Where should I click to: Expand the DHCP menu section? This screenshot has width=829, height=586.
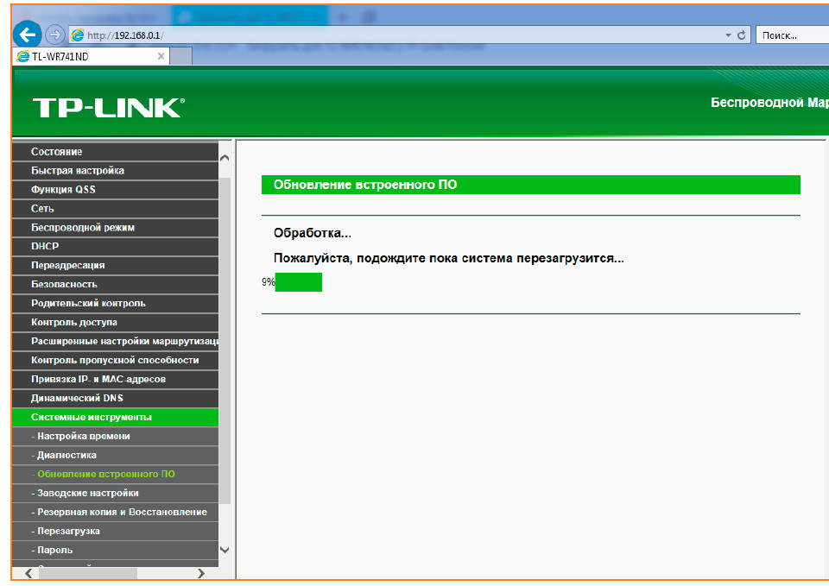click(x=45, y=247)
